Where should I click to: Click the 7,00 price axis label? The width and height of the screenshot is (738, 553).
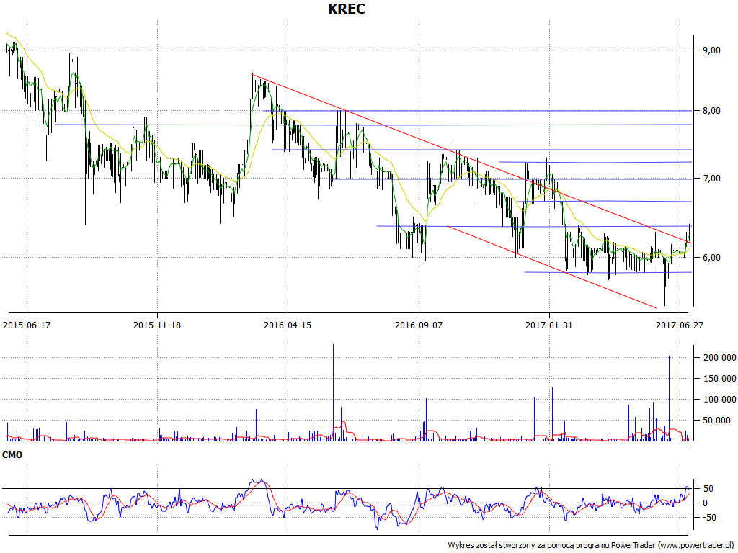pyautogui.click(x=711, y=179)
